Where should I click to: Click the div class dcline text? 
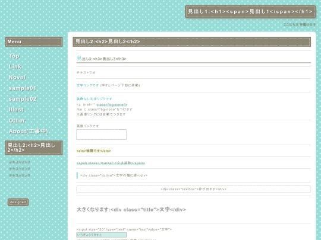114,175
